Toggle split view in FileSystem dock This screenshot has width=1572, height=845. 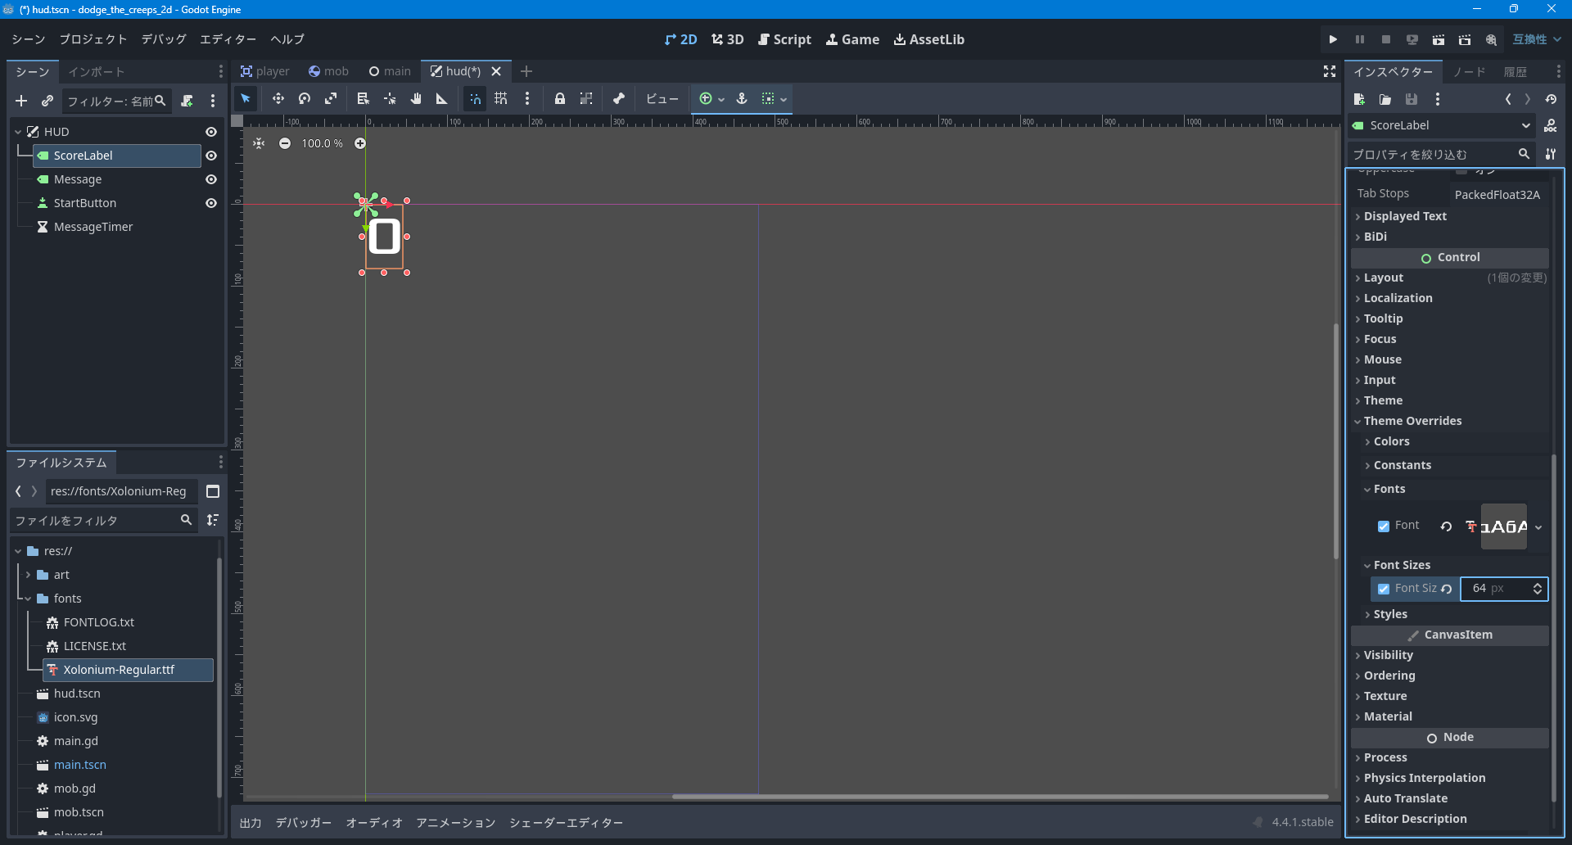click(213, 491)
